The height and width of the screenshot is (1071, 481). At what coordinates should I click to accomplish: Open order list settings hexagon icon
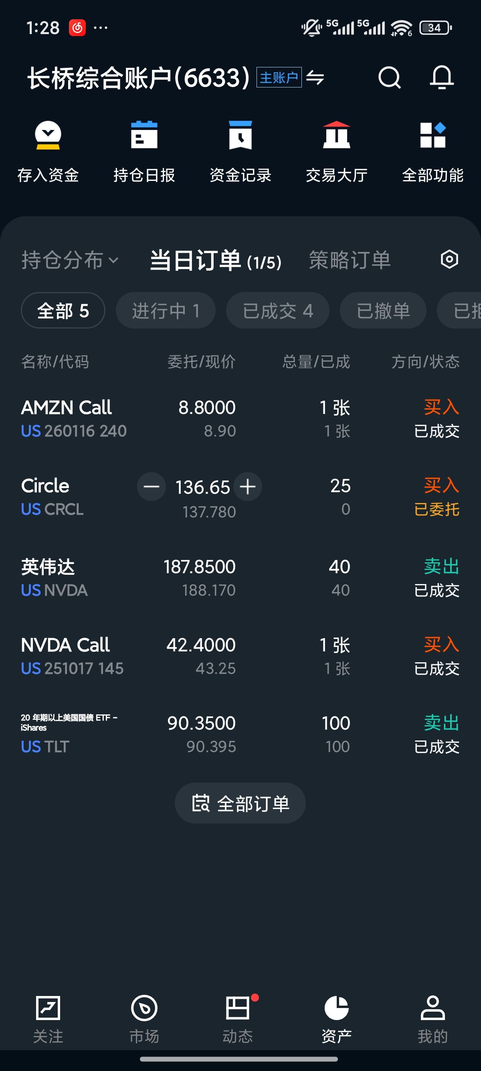coord(449,260)
